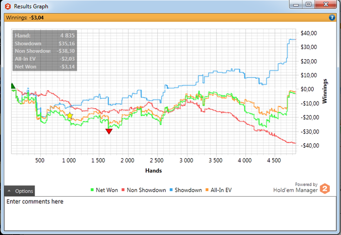
Task: Click the green up-triangle marker at graph start
Action: tap(13, 86)
